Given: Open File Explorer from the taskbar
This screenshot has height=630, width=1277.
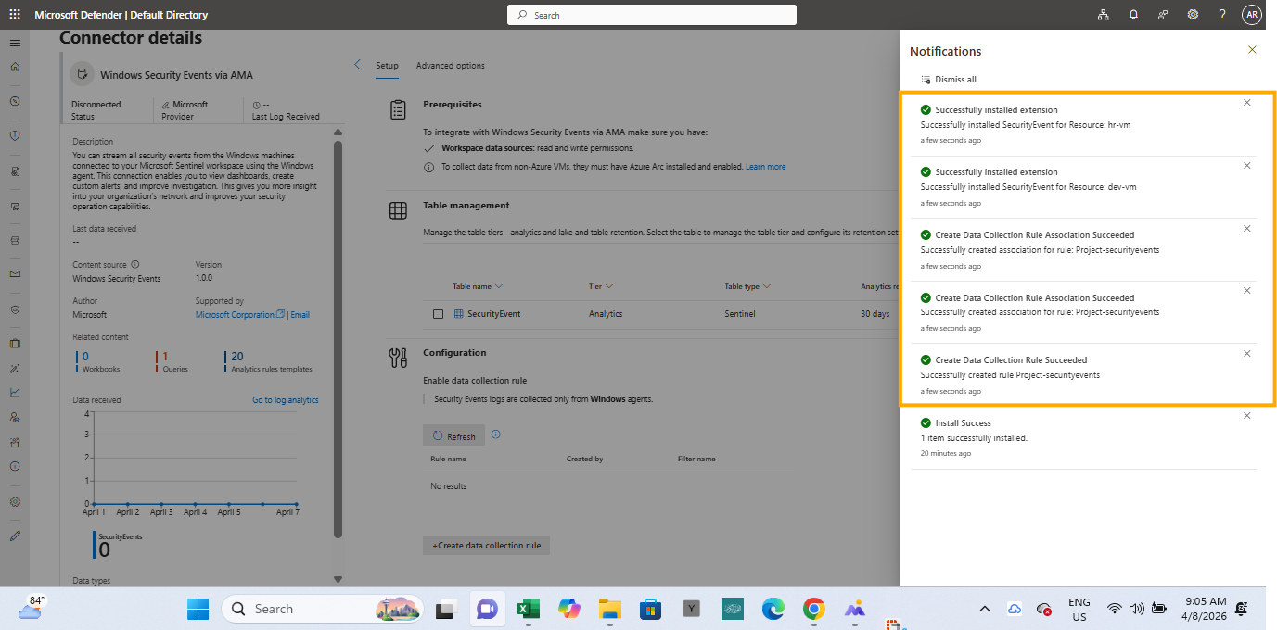Looking at the screenshot, I should coord(609,609).
